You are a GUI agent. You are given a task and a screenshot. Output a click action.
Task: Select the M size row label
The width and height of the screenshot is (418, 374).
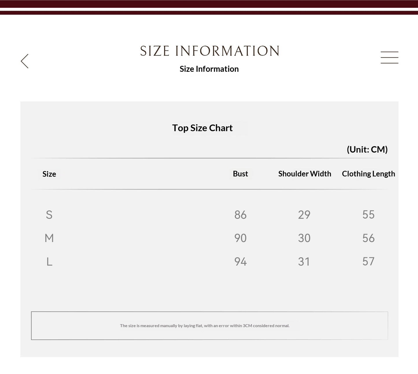click(49, 238)
